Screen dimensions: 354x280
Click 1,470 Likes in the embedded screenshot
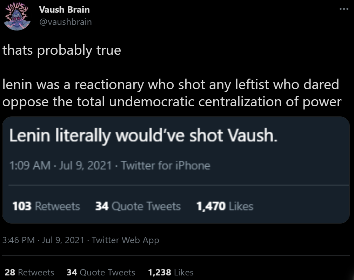point(225,206)
